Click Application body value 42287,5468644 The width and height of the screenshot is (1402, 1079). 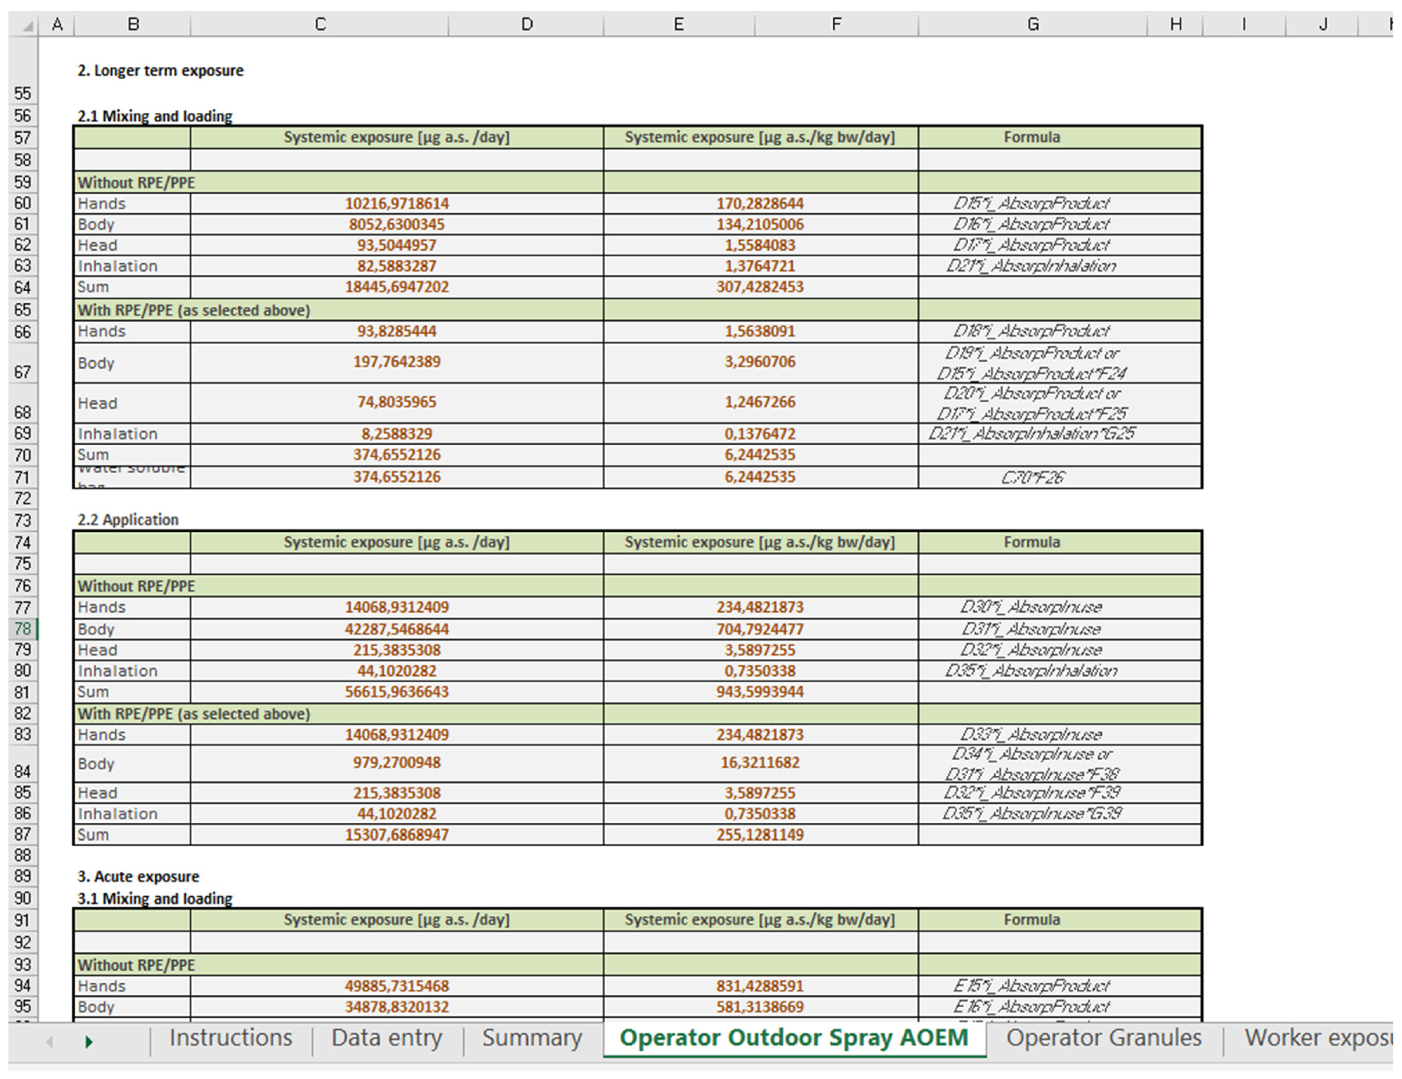396,629
